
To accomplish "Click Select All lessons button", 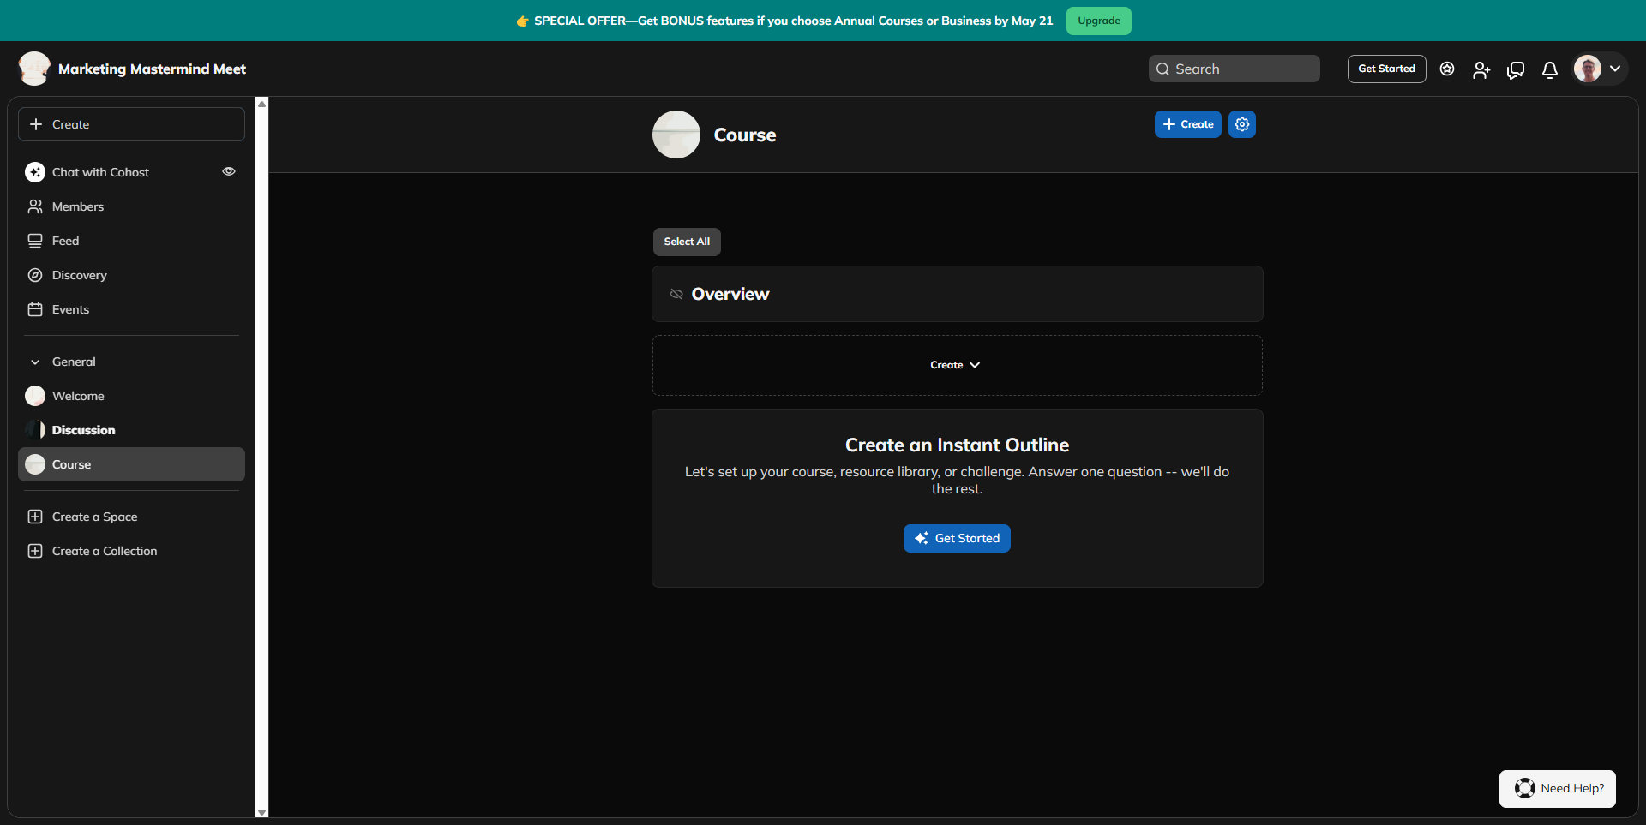I will (x=687, y=242).
